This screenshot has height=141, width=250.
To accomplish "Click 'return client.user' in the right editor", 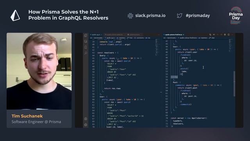I will click(x=187, y=52).
